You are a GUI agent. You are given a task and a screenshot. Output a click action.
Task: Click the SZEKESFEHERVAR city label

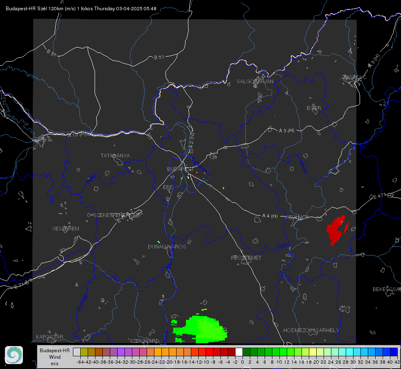point(116,215)
